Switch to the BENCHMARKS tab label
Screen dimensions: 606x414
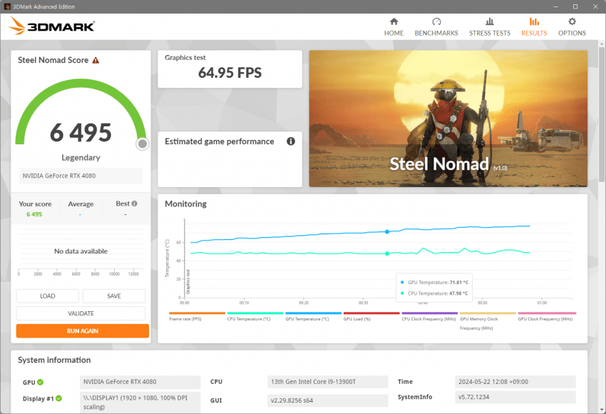click(436, 34)
